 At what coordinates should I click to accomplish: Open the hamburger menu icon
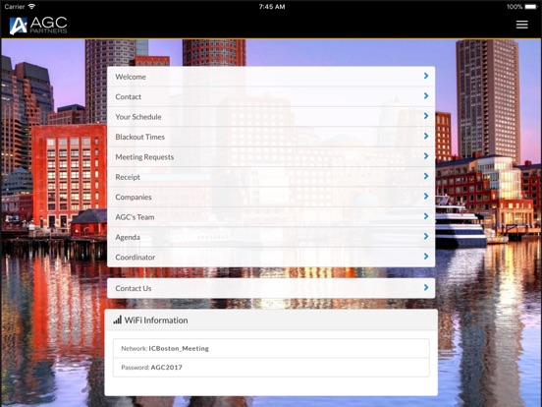pyautogui.click(x=522, y=25)
